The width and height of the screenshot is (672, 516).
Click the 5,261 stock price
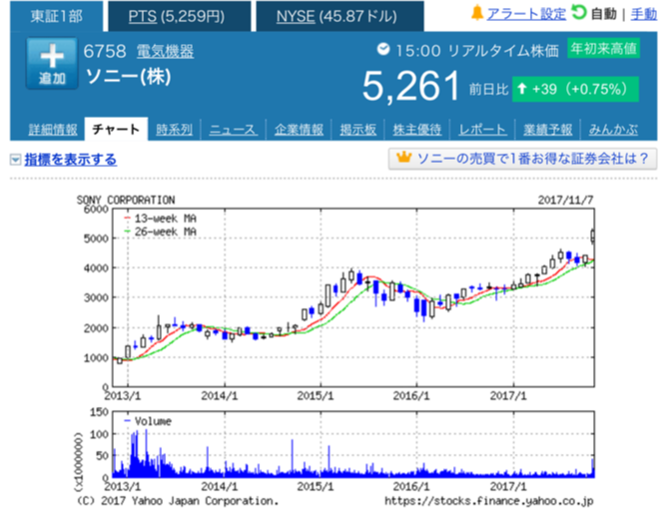[411, 87]
